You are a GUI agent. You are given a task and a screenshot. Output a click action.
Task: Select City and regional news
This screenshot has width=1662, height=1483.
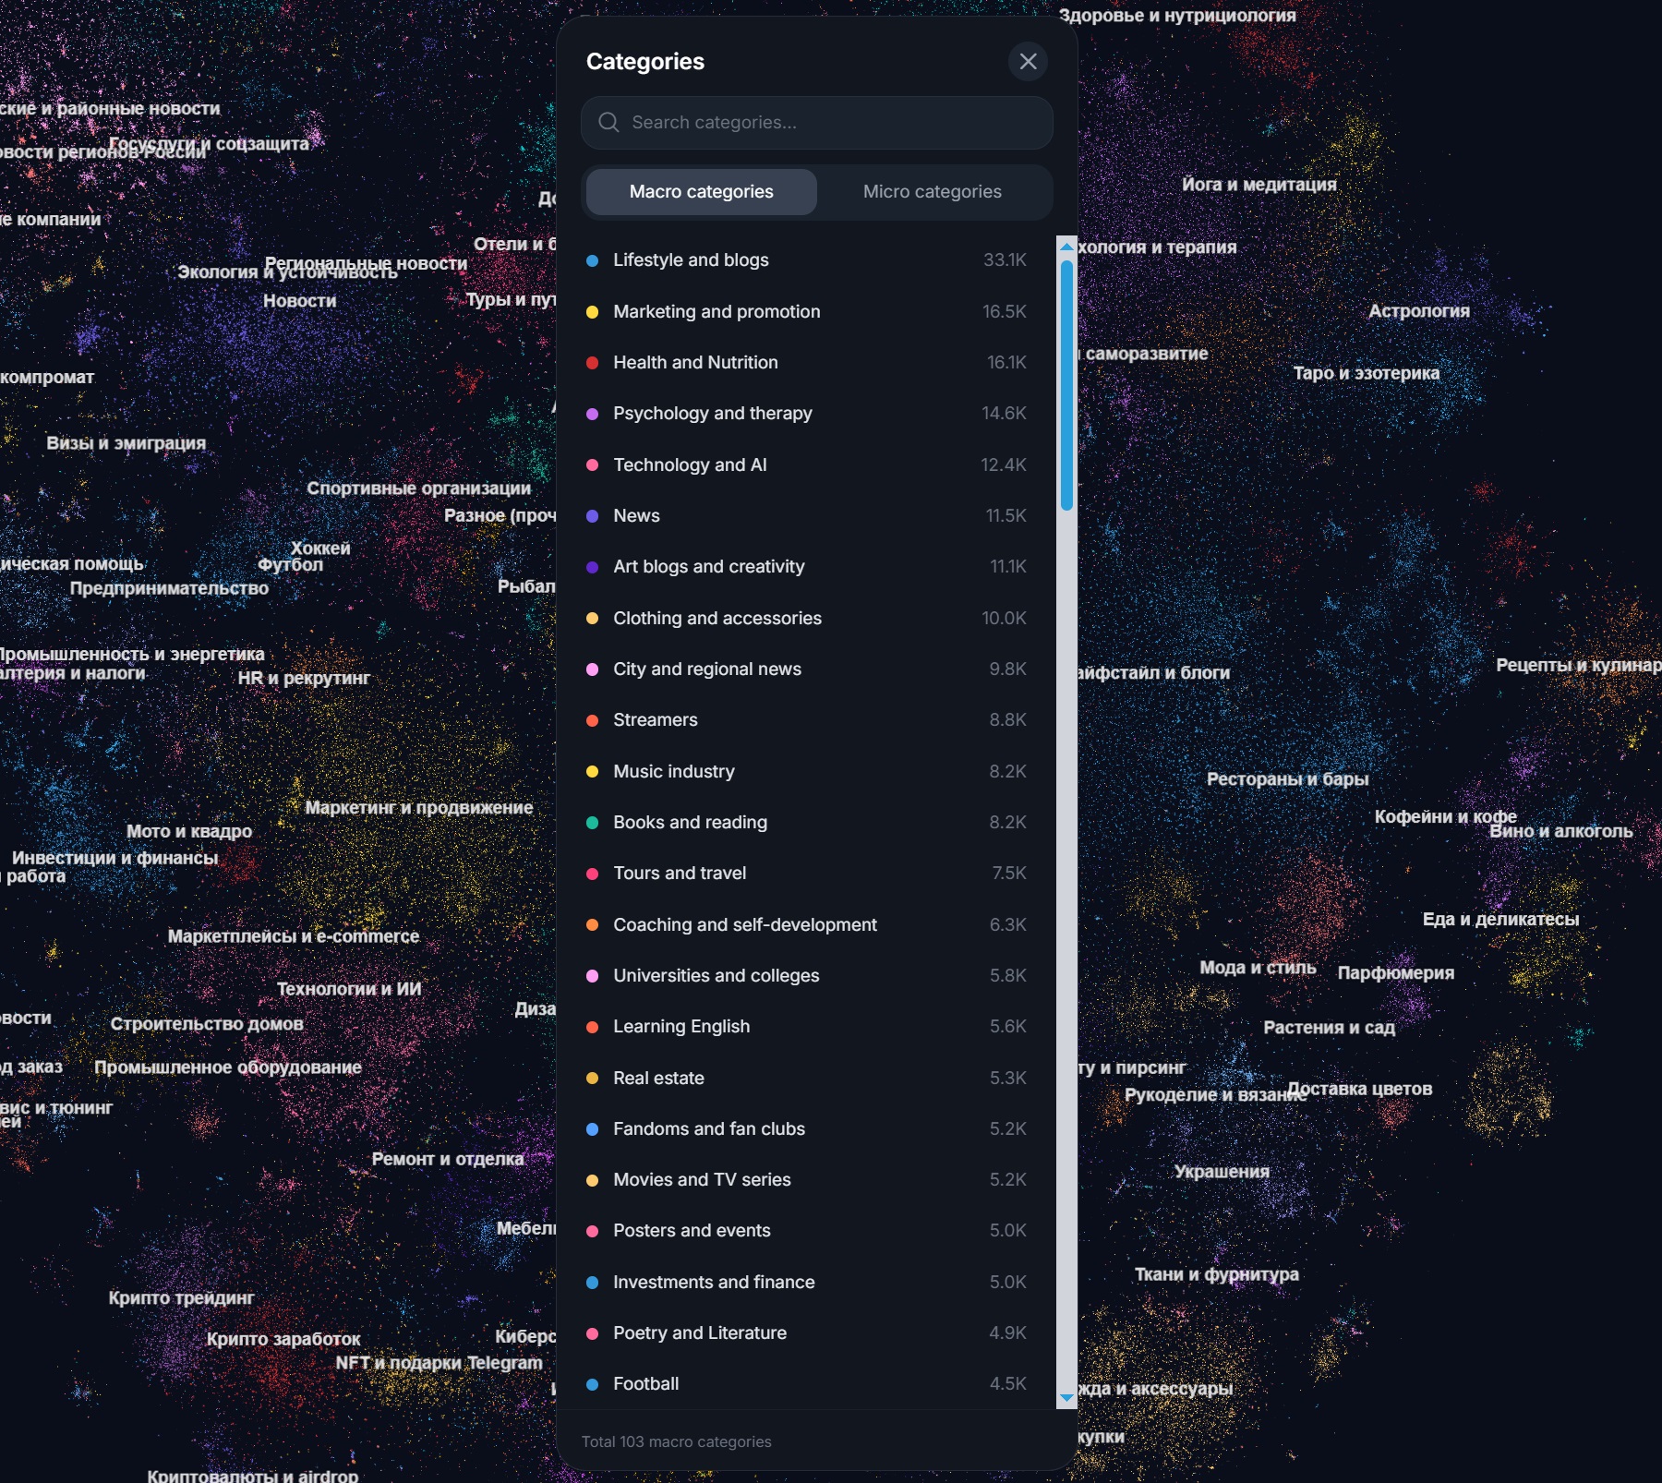807,669
